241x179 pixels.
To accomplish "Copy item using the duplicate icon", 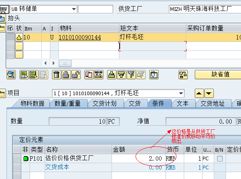I will pos(89,75).
